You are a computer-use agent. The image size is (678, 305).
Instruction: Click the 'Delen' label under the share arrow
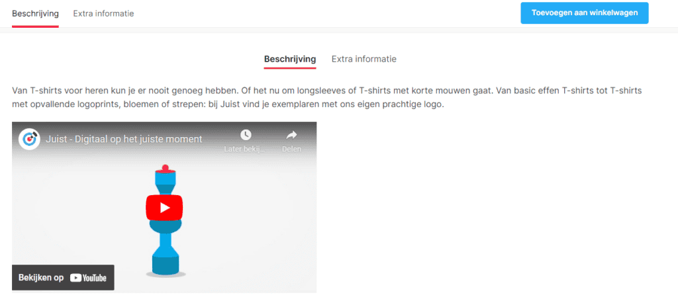(x=291, y=150)
